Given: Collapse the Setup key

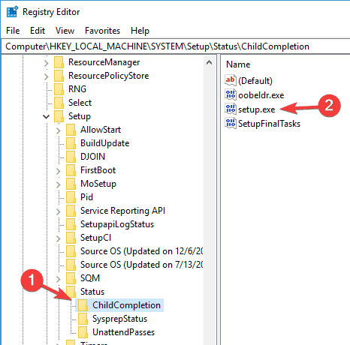Looking at the screenshot, I should click(x=46, y=116).
